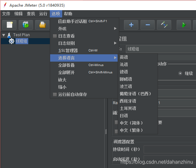Select 英语 language
Viewport: 196px width, 168px height.
[x=138, y=57]
